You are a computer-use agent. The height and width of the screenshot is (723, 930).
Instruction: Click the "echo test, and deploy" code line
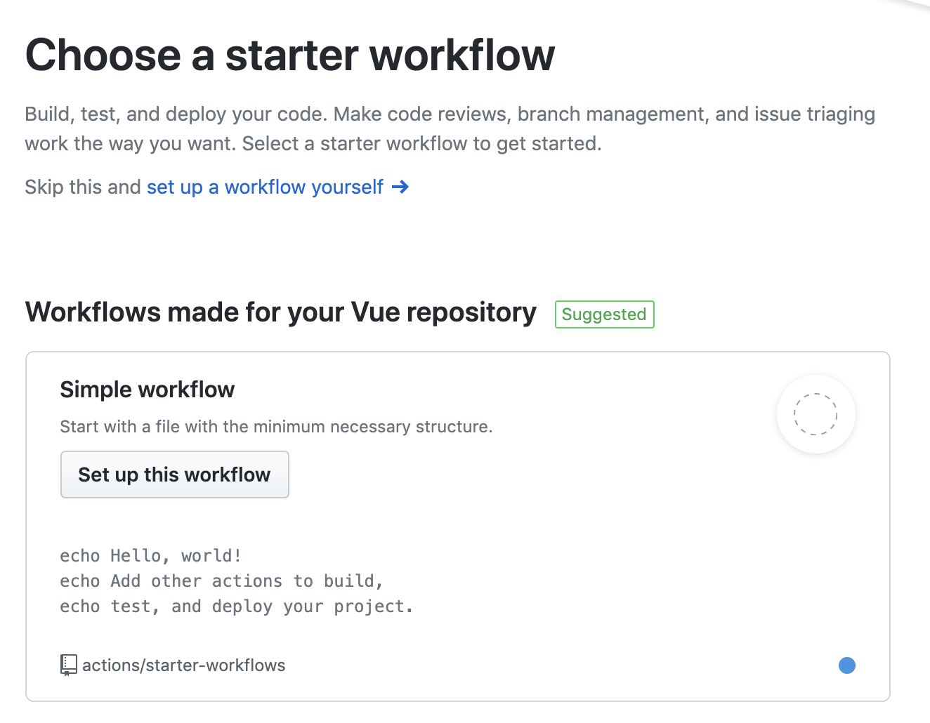236,606
